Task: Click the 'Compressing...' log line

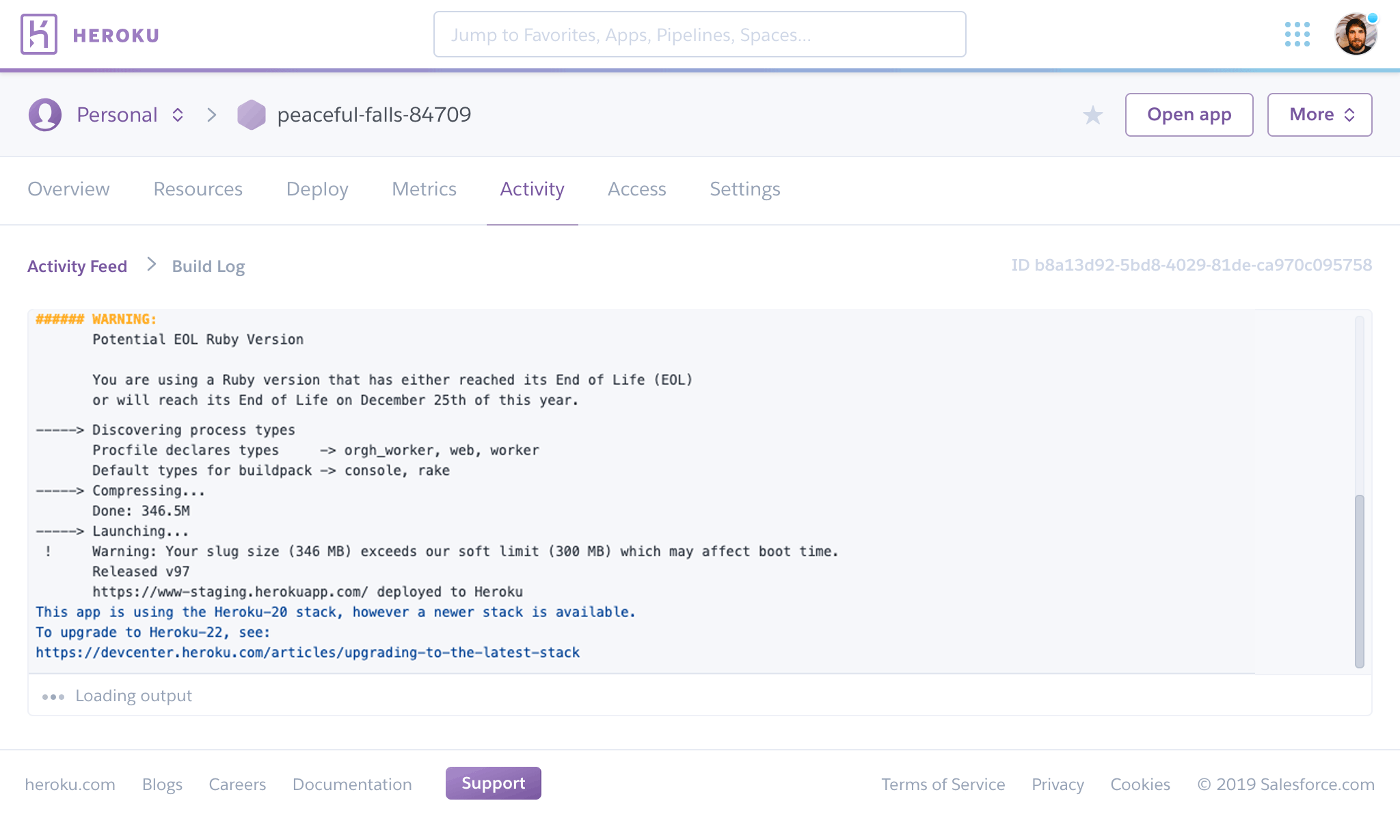Action: [x=148, y=491]
